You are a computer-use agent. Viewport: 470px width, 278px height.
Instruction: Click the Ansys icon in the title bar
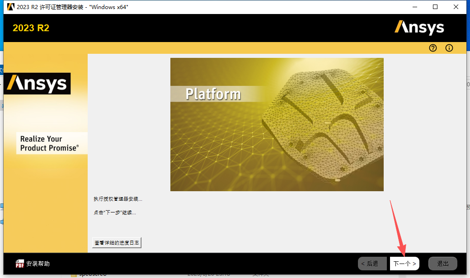(10, 7)
